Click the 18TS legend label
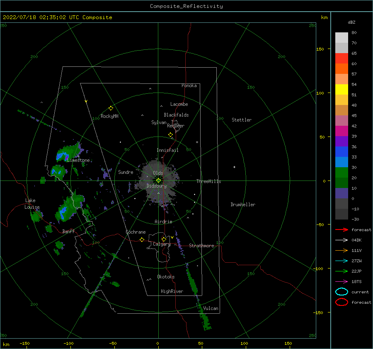 point(356,282)
